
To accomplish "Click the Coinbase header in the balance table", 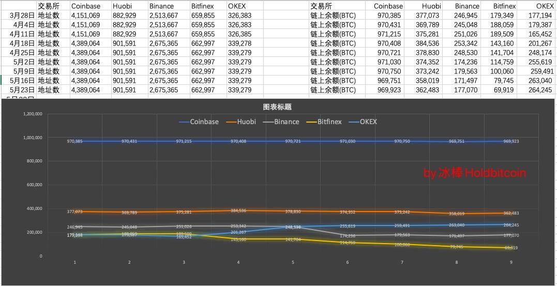I will [x=385, y=6].
